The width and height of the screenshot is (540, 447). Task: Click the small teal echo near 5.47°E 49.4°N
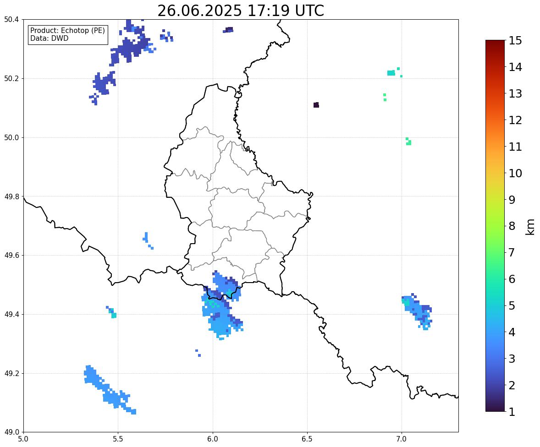(112, 313)
